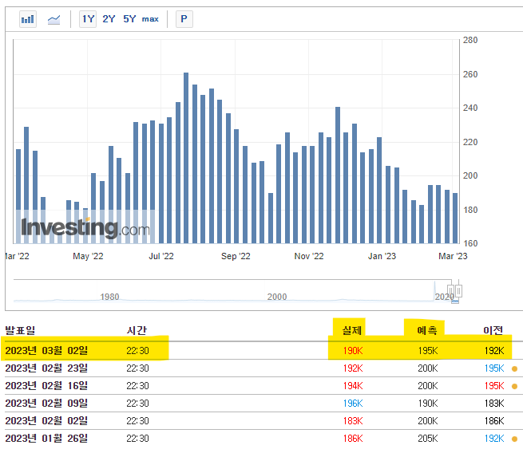Click the tallest bar in the chart
The height and width of the screenshot is (449, 523).
pos(186,158)
